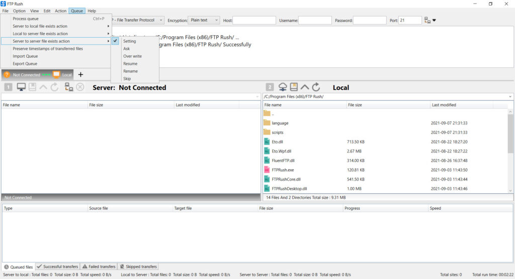
Task: Open bookmarks icon in Local pane toolbar
Action: [294, 87]
